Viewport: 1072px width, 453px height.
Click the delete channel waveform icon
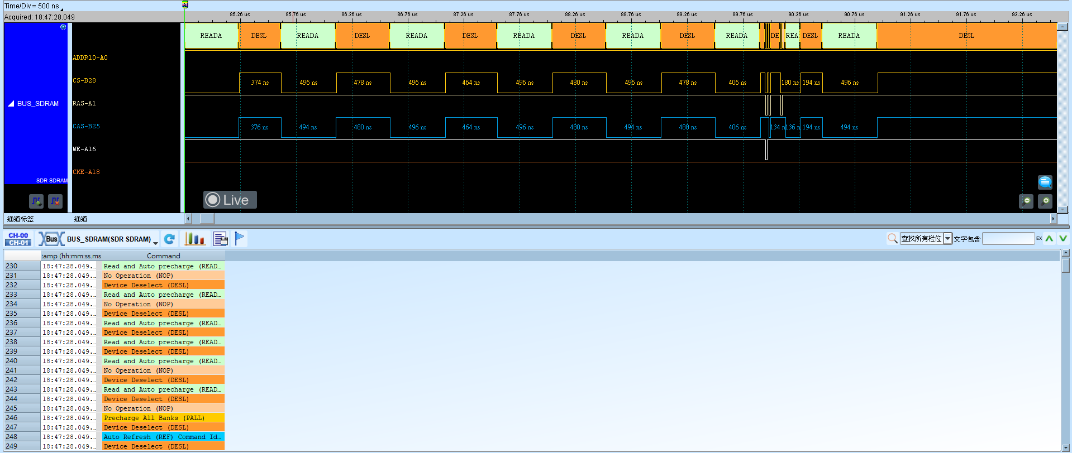pyautogui.click(x=55, y=201)
